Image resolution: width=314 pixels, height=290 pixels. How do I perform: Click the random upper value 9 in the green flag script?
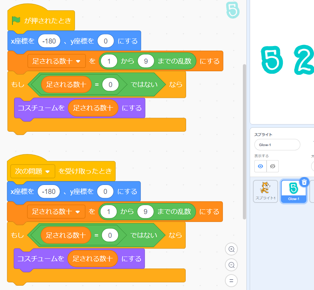(146, 61)
